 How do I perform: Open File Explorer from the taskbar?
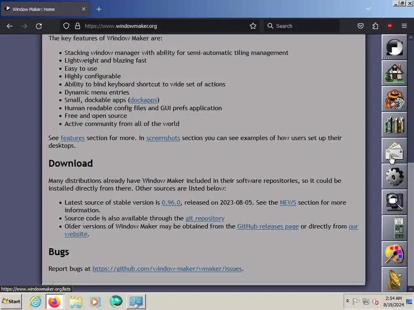click(76, 301)
